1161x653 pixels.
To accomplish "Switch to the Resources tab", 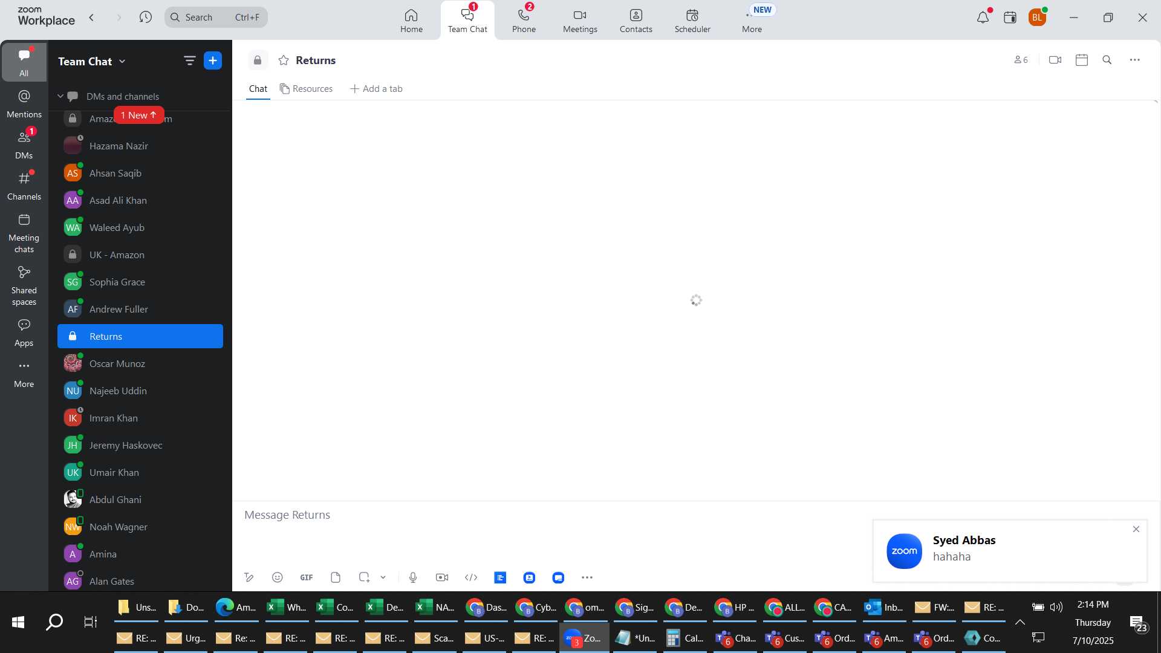I will click(x=306, y=89).
